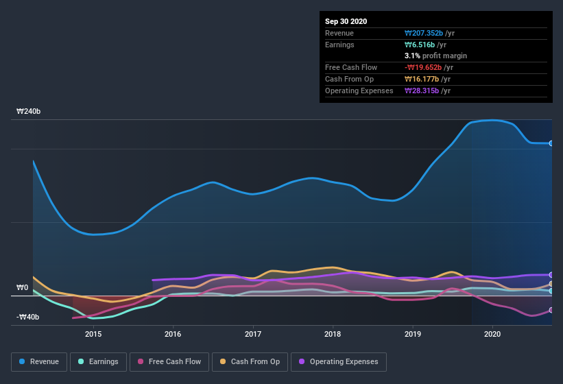
Task: Click the Earnings label in tooltip
Action: [339, 45]
